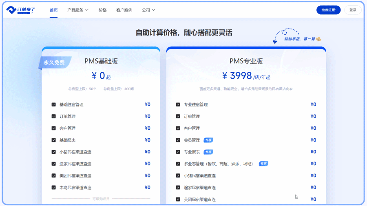
Task: Go to the 价格 page
Action: (102, 10)
